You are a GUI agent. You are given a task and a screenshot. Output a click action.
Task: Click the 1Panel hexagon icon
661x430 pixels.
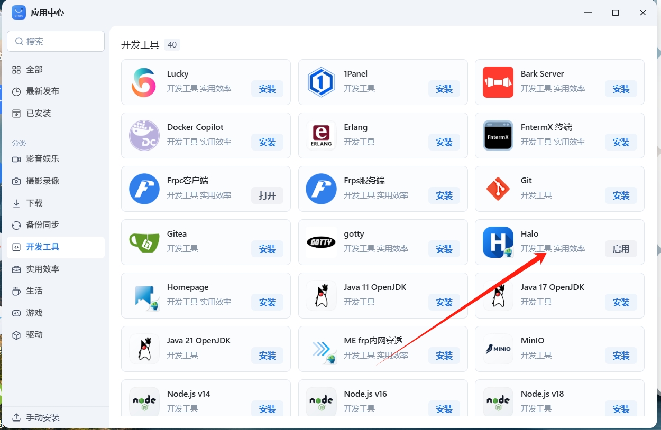pos(321,82)
